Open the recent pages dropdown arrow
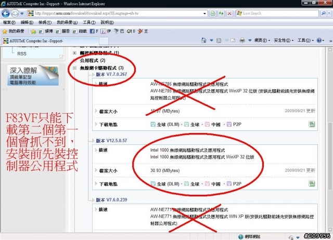 point(22,14)
